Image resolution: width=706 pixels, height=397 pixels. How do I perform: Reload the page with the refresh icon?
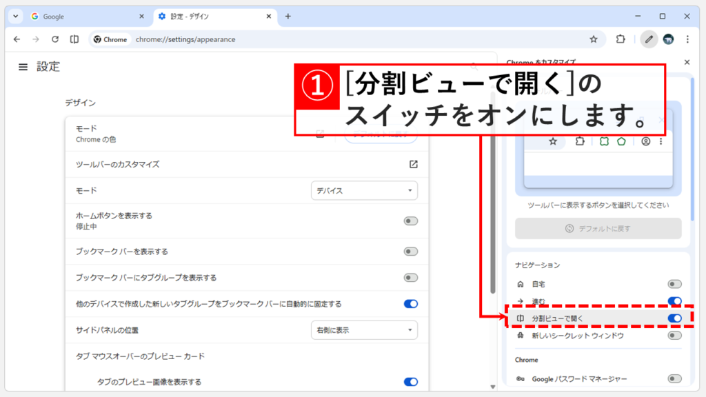click(x=55, y=39)
